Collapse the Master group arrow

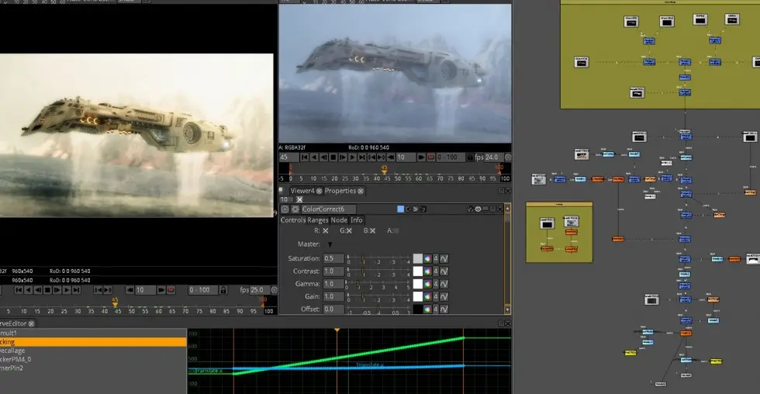tap(330, 244)
